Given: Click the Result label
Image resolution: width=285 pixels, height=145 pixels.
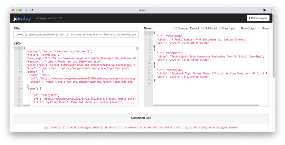Looking at the screenshot, I should tap(148, 28).
